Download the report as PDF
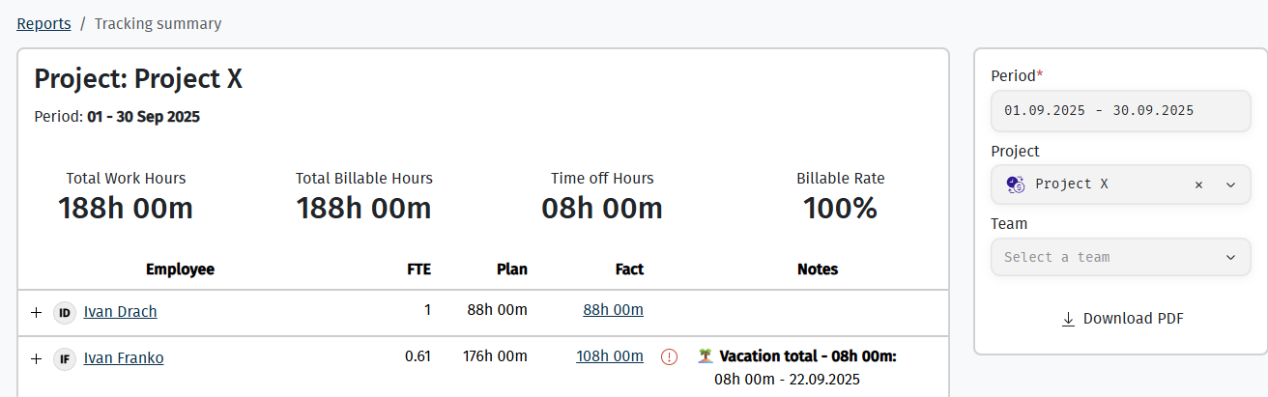This screenshot has height=397, width=1268. click(1122, 319)
